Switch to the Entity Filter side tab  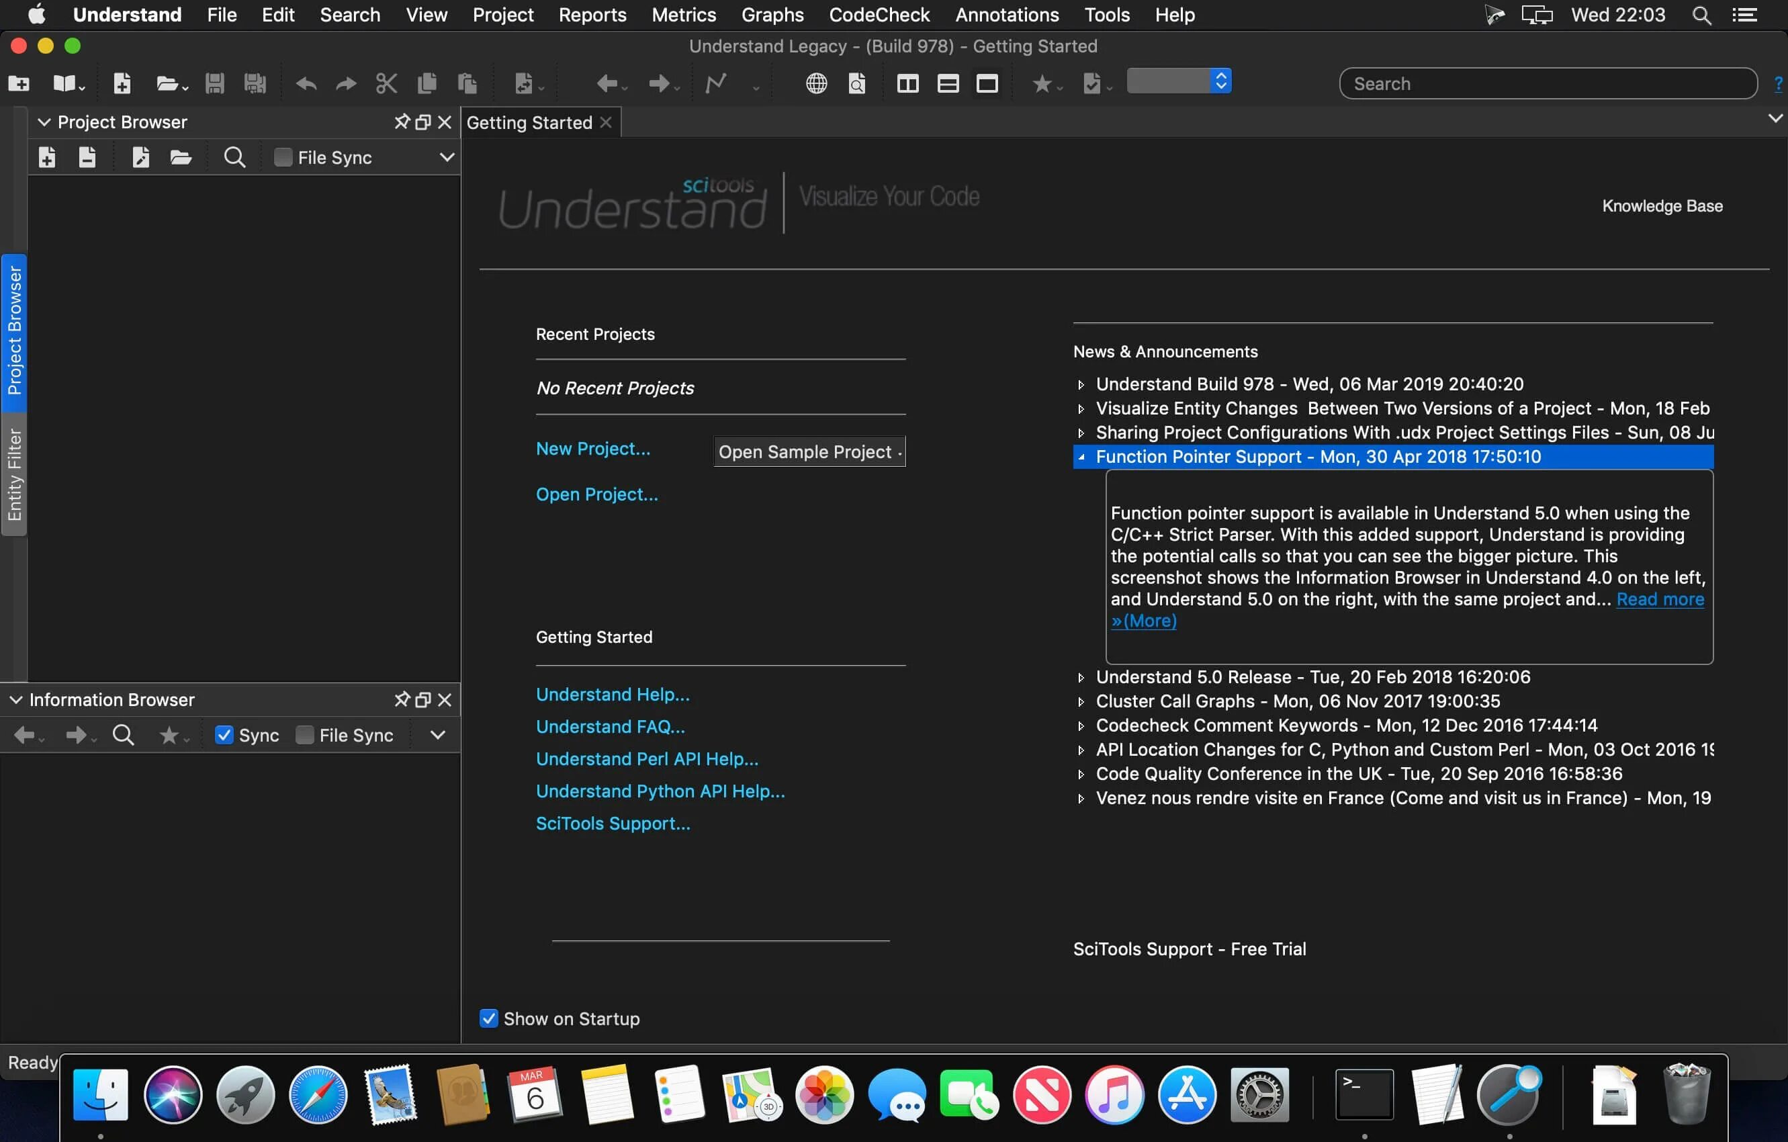point(14,474)
